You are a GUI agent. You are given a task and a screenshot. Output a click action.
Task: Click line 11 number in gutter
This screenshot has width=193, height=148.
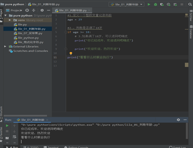click(x=55, y=57)
